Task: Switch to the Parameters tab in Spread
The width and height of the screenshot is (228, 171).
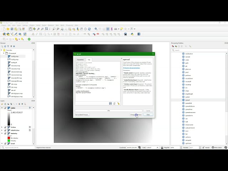Action: (80, 60)
